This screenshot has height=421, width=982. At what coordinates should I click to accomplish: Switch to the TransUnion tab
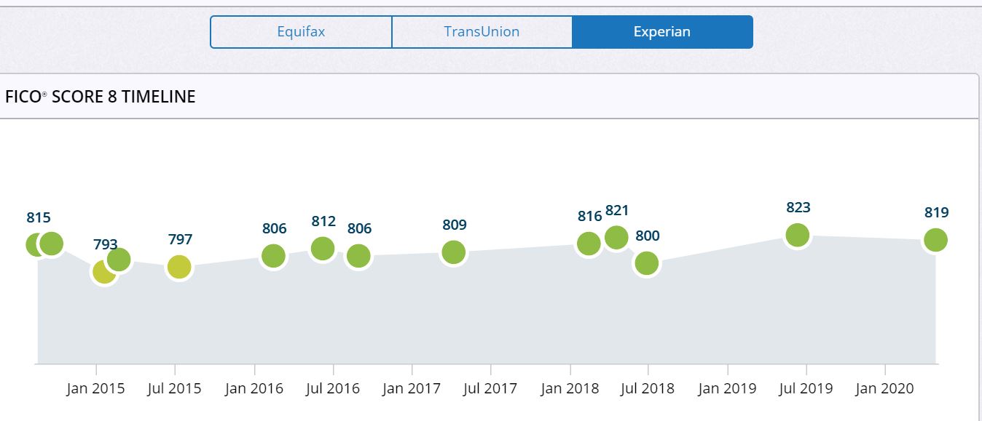[x=482, y=32]
